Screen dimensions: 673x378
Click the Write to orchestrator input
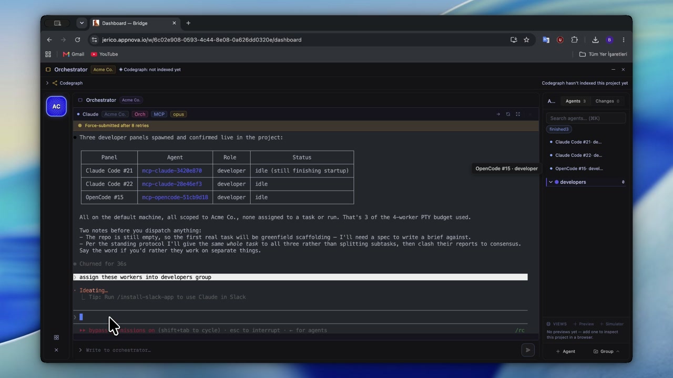tap(300, 350)
